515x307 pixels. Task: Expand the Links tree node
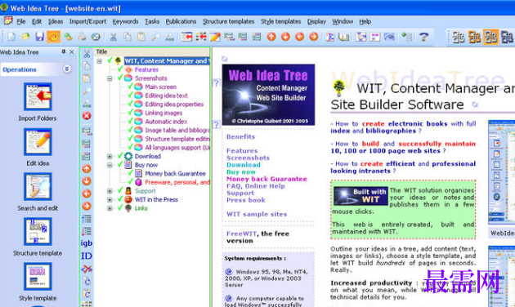(x=110, y=208)
